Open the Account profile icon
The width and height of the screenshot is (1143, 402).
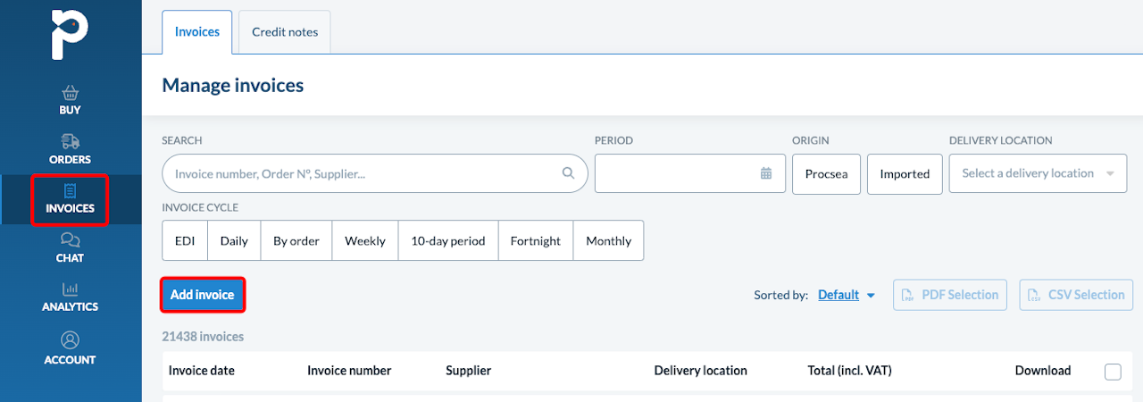coord(70,340)
